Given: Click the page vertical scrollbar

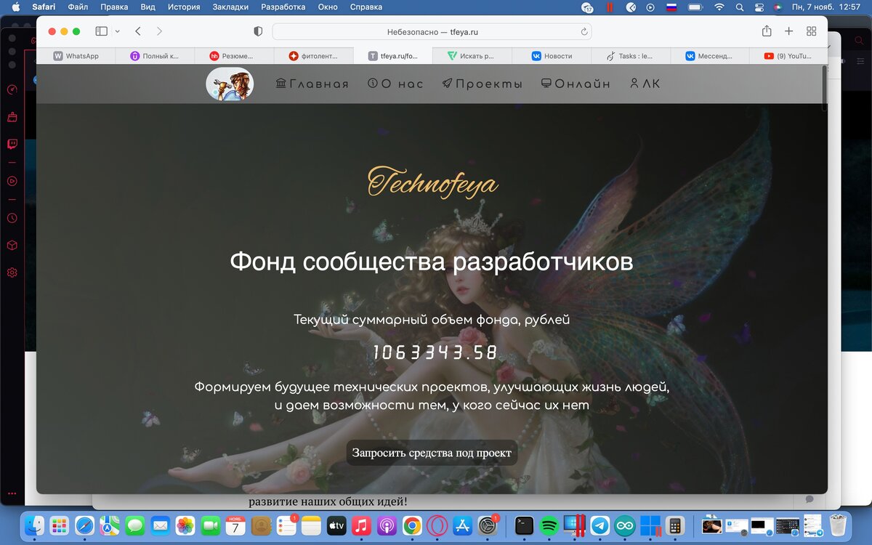Looking at the screenshot, I should pyautogui.click(x=824, y=88).
